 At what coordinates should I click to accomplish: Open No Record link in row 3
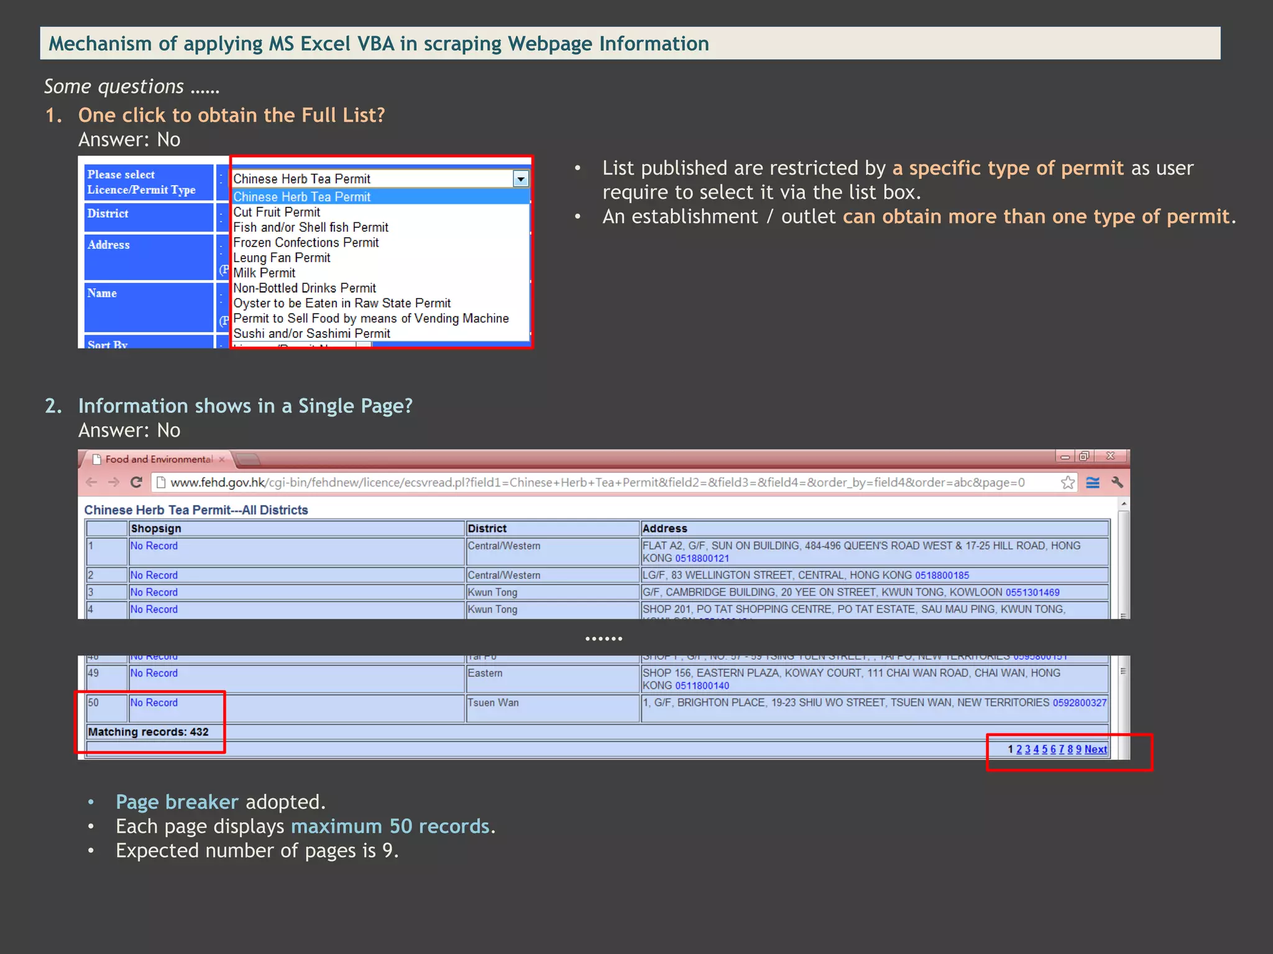[154, 592]
